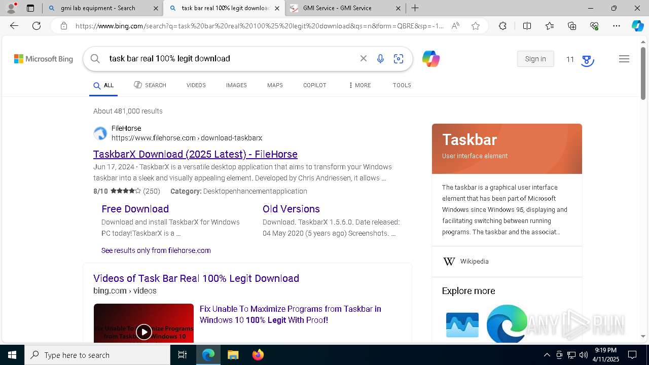Open Settings and more ellipsis
The height and width of the screenshot is (365, 649).
(617, 26)
